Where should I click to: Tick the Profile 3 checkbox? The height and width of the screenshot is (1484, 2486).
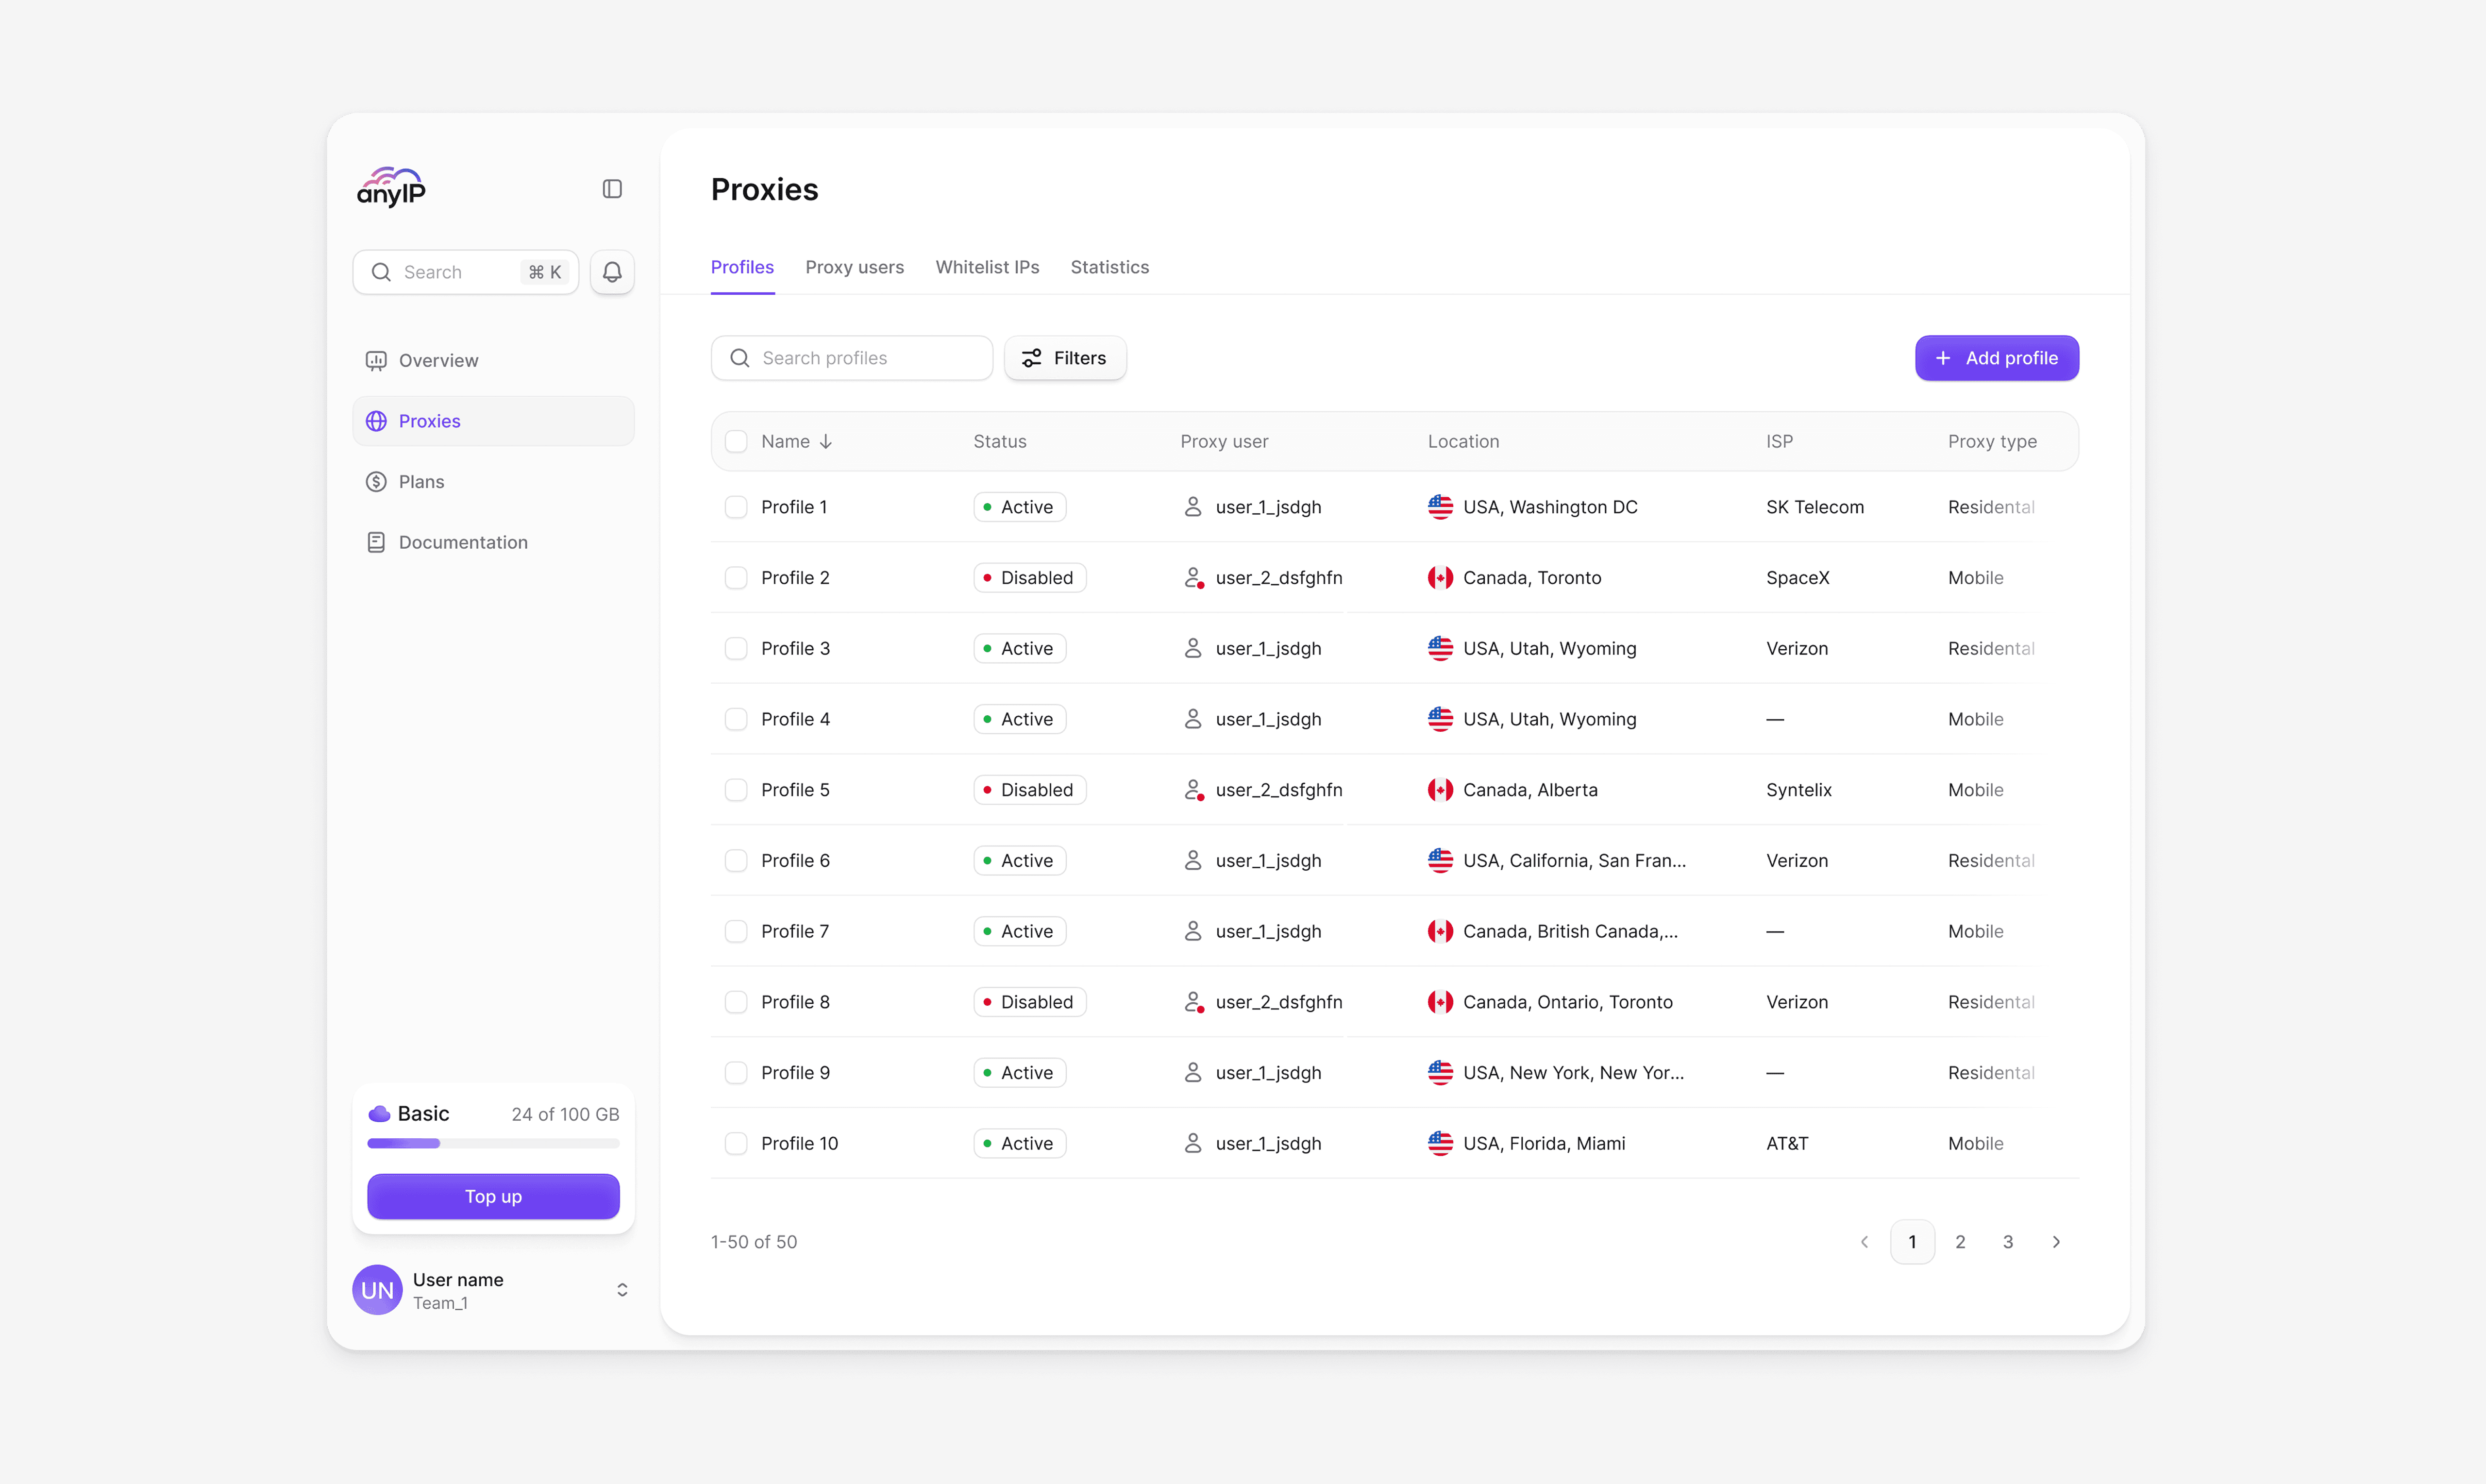[736, 648]
